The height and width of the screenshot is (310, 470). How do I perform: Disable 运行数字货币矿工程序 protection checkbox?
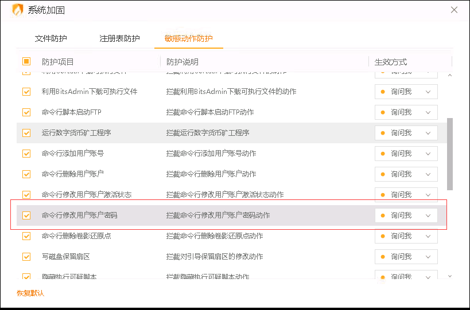click(26, 133)
